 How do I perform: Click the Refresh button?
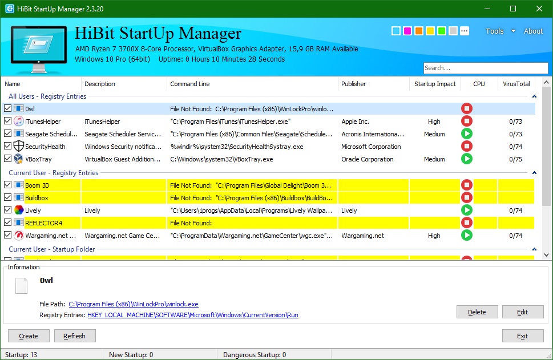pos(75,335)
